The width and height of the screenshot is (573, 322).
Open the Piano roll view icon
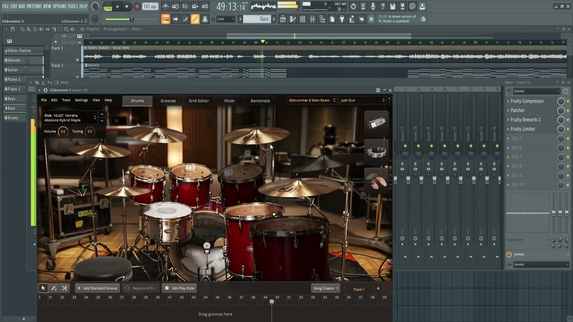293,19
